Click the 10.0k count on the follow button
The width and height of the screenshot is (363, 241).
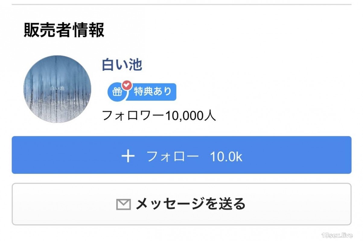226,157
